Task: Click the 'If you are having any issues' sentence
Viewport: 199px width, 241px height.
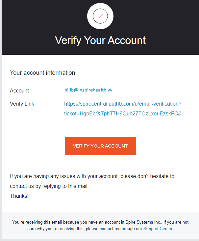Action: pyautogui.click(x=92, y=176)
